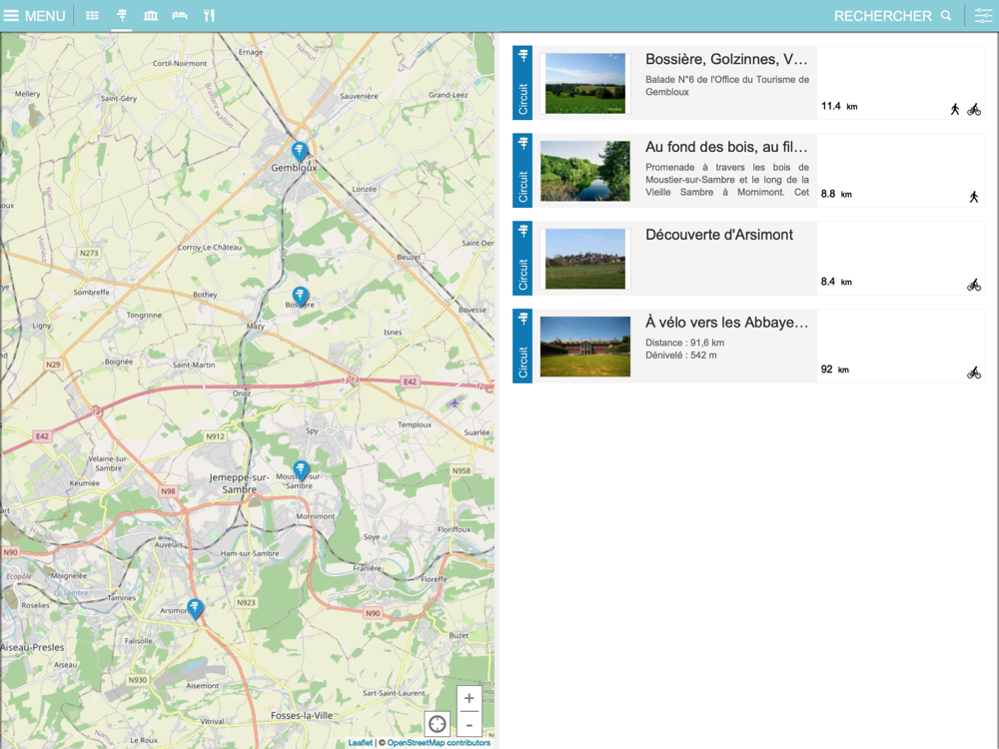Screen dimensions: 999x749
Task: Click the Sauvenière label on map
Action: click(x=359, y=96)
